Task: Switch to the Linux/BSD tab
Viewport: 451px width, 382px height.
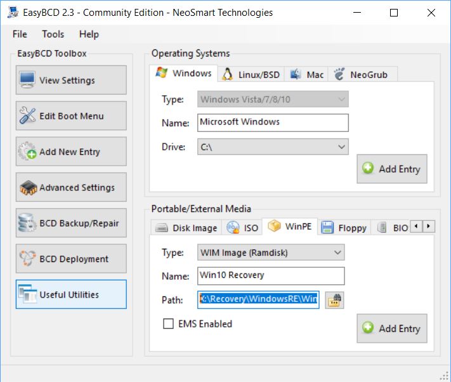Action: click(251, 74)
